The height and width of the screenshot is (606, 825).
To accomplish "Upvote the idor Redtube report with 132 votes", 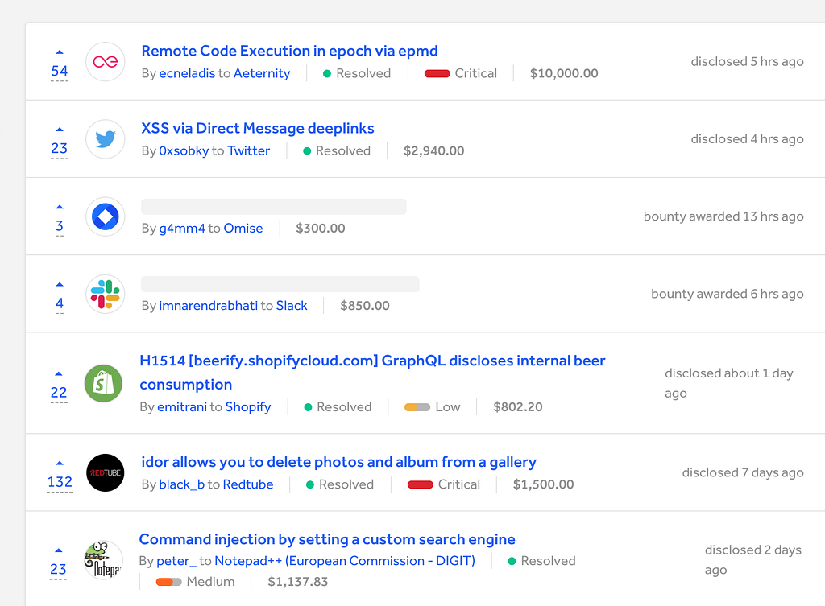I will 60,463.
